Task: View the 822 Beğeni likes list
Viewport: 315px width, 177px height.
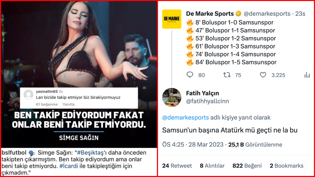Action: 247,166
